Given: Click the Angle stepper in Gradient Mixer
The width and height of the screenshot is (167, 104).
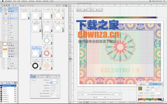Looking at the screenshot, I should [157, 90].
